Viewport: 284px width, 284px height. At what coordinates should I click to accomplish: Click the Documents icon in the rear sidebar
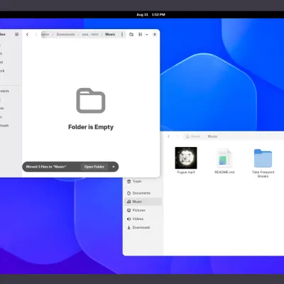pos(129,193)
